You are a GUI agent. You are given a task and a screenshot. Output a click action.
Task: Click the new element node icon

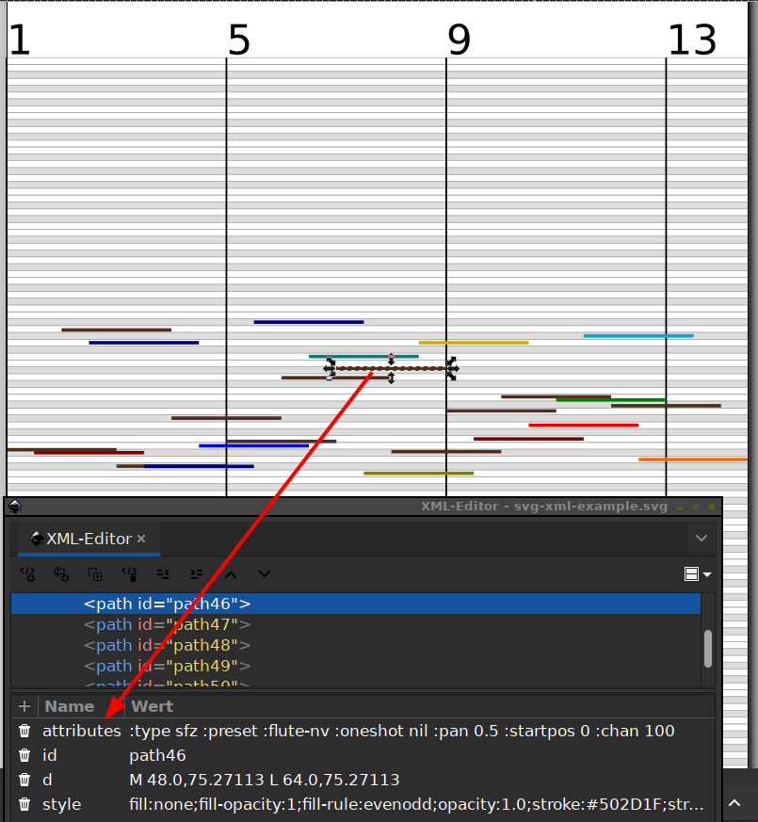tap(28, 574)
